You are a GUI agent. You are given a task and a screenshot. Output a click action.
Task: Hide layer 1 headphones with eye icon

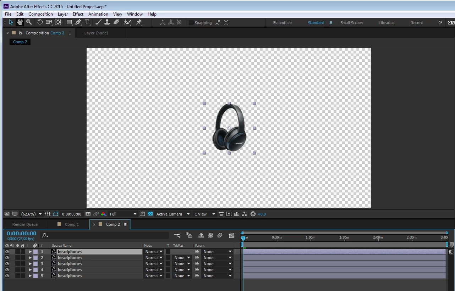(7, 252)
